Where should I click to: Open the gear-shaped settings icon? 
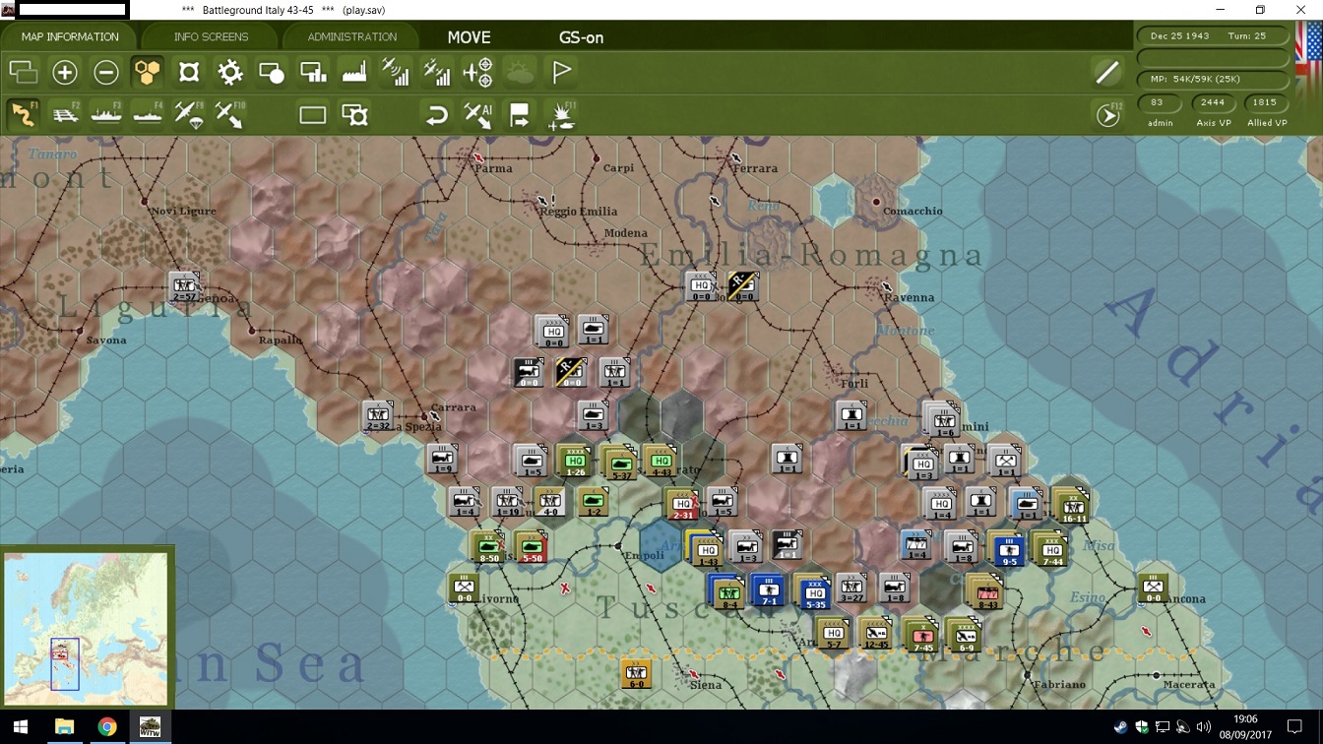tap(230, 72)
